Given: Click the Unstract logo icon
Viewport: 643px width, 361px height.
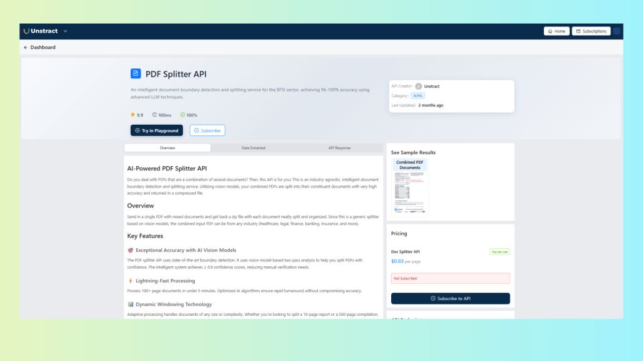Looking at the screenshot, I should point(26,31).
